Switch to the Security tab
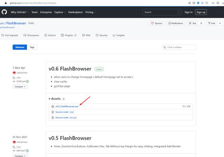 [102, 35]
